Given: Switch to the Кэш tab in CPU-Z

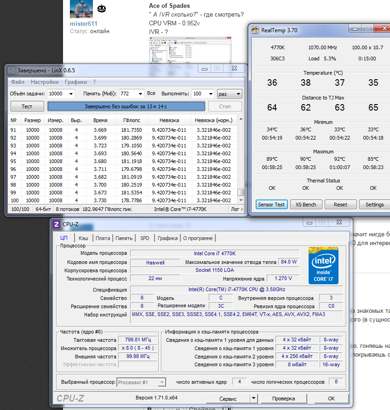Looking at the screenshot, I should pyautogui.click(x=84, y=238).
